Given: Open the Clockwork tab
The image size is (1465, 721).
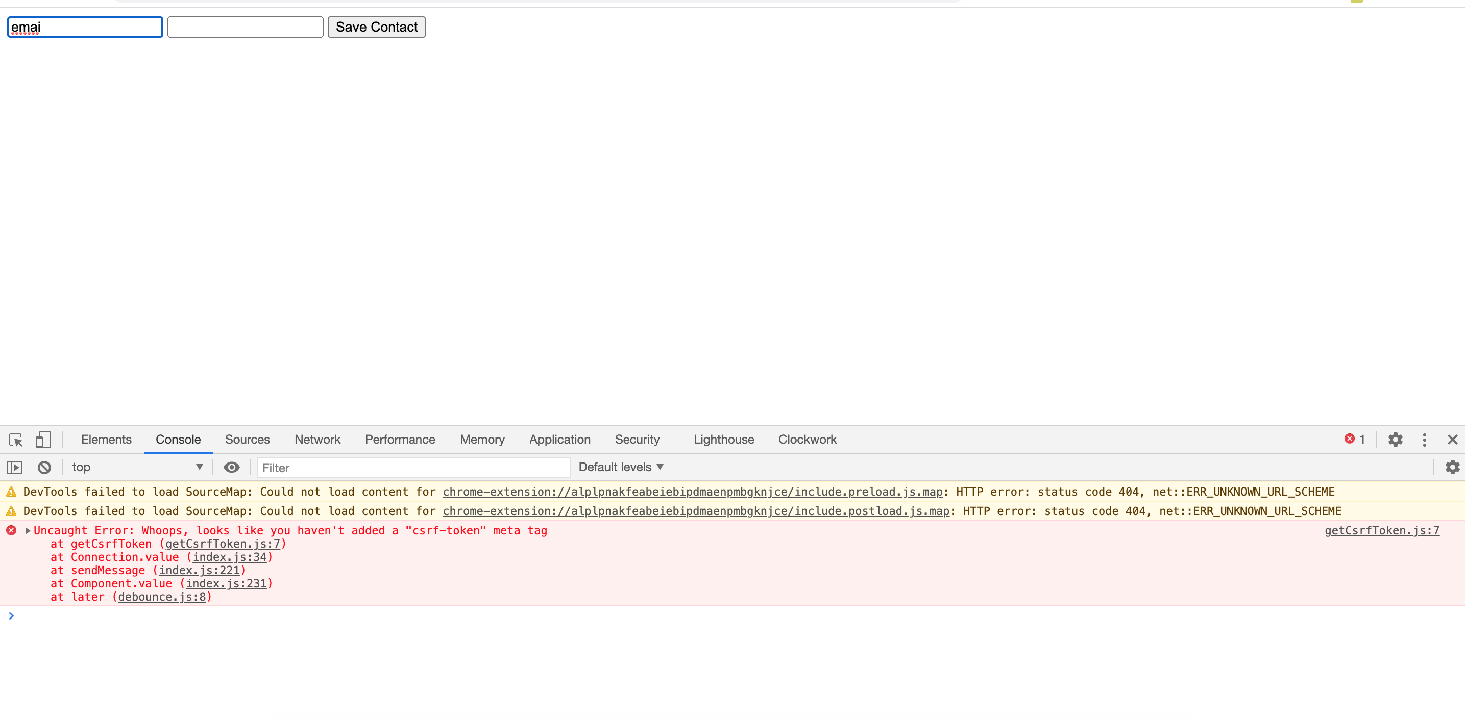Looking at the screenshot, I should (x=807, y=439).
